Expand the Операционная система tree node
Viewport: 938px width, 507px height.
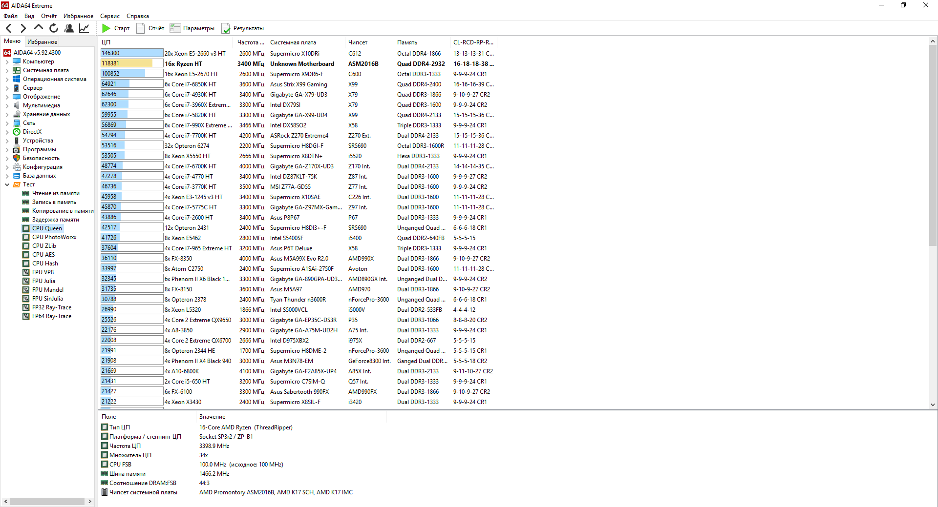(7, 79)
